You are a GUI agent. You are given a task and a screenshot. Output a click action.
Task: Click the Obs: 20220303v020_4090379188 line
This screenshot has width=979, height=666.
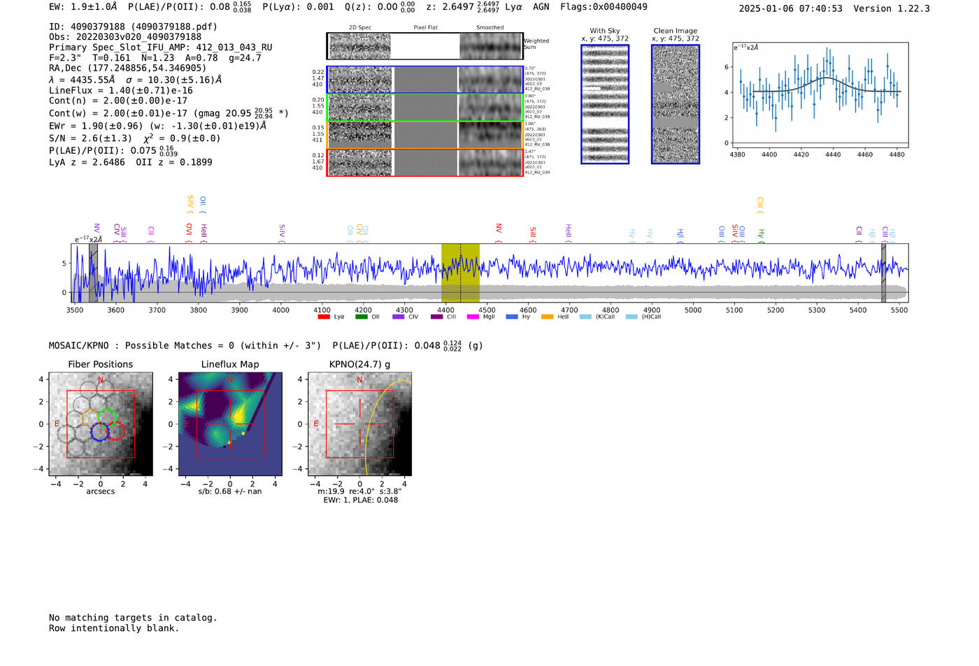[125, 36]
